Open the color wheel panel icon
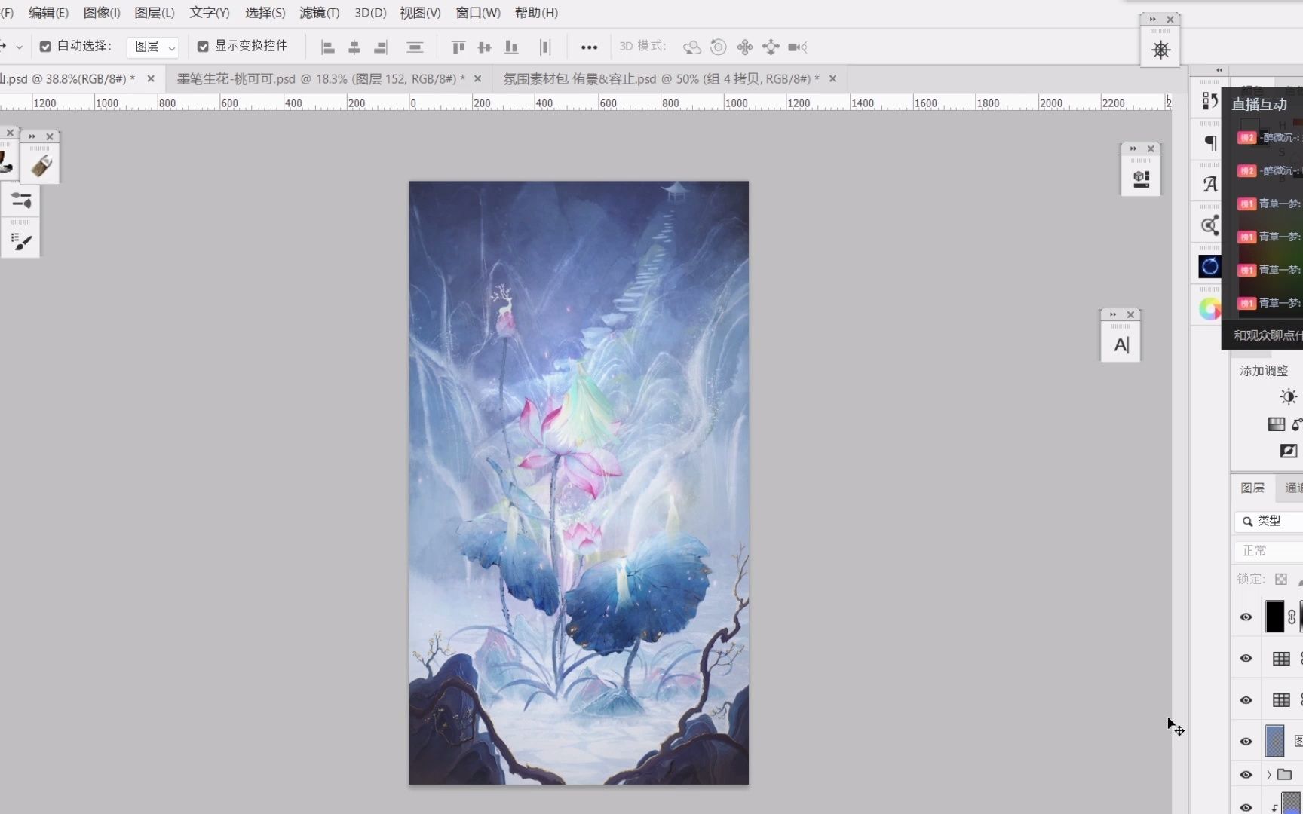 1210,308
